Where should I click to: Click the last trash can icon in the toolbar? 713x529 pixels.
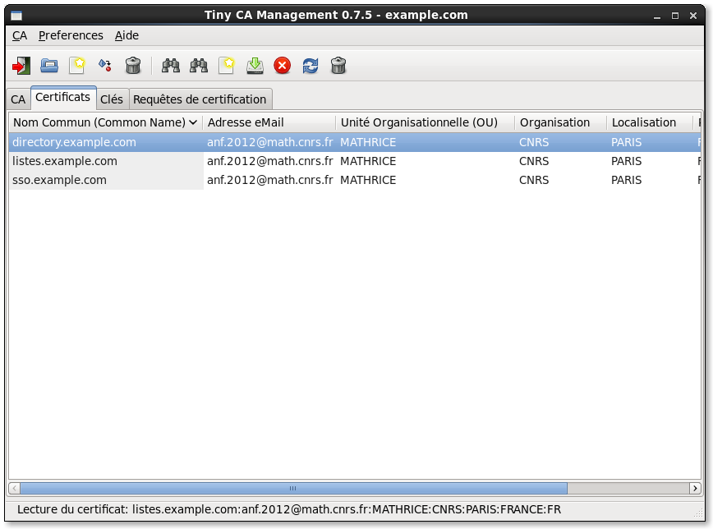338,66
